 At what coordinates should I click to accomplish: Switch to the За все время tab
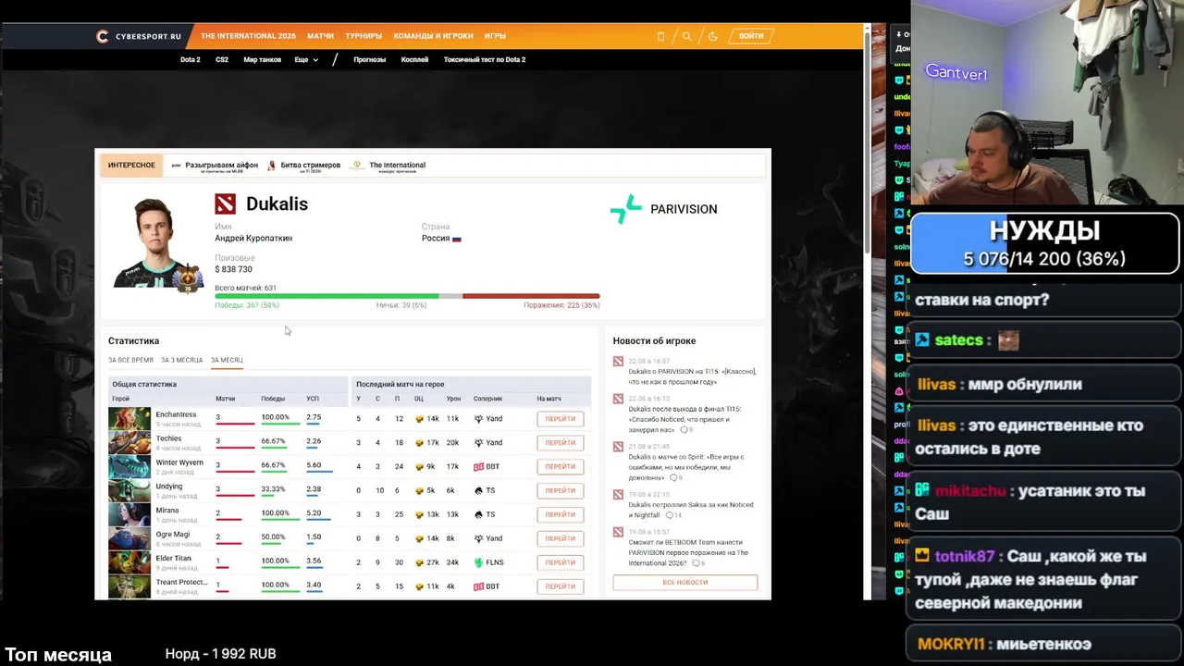(x=130, y=360)
